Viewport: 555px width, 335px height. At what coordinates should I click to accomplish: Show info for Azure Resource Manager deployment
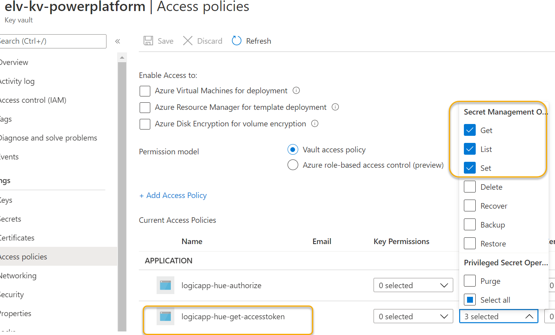click(x=335, y=107)
